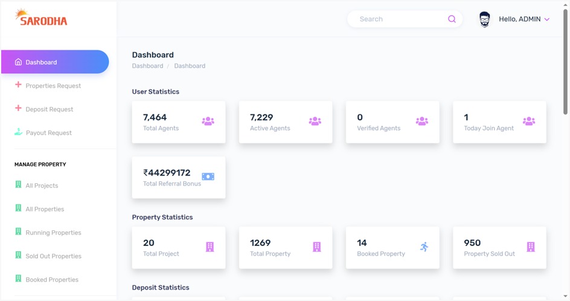Click people icon on Active Agents card

coord(315,121)
